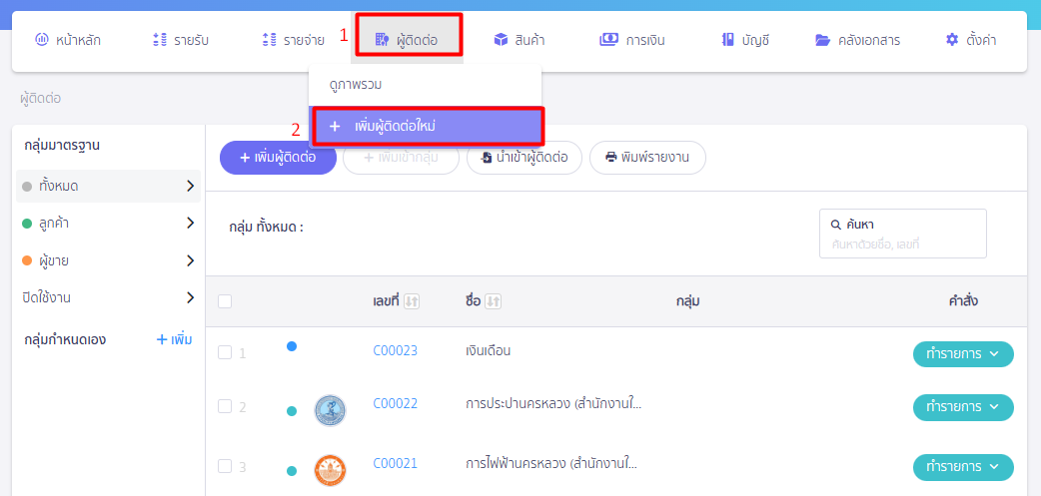Sort by the ชื่อ column sort icon

click(x=494, y=301)
